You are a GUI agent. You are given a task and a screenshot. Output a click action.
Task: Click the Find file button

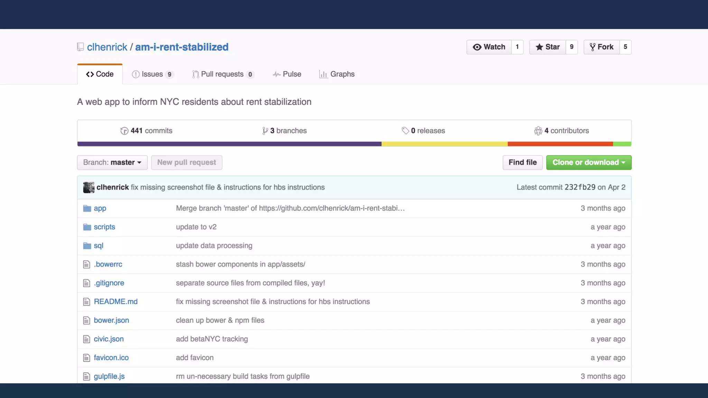point(522,162)
